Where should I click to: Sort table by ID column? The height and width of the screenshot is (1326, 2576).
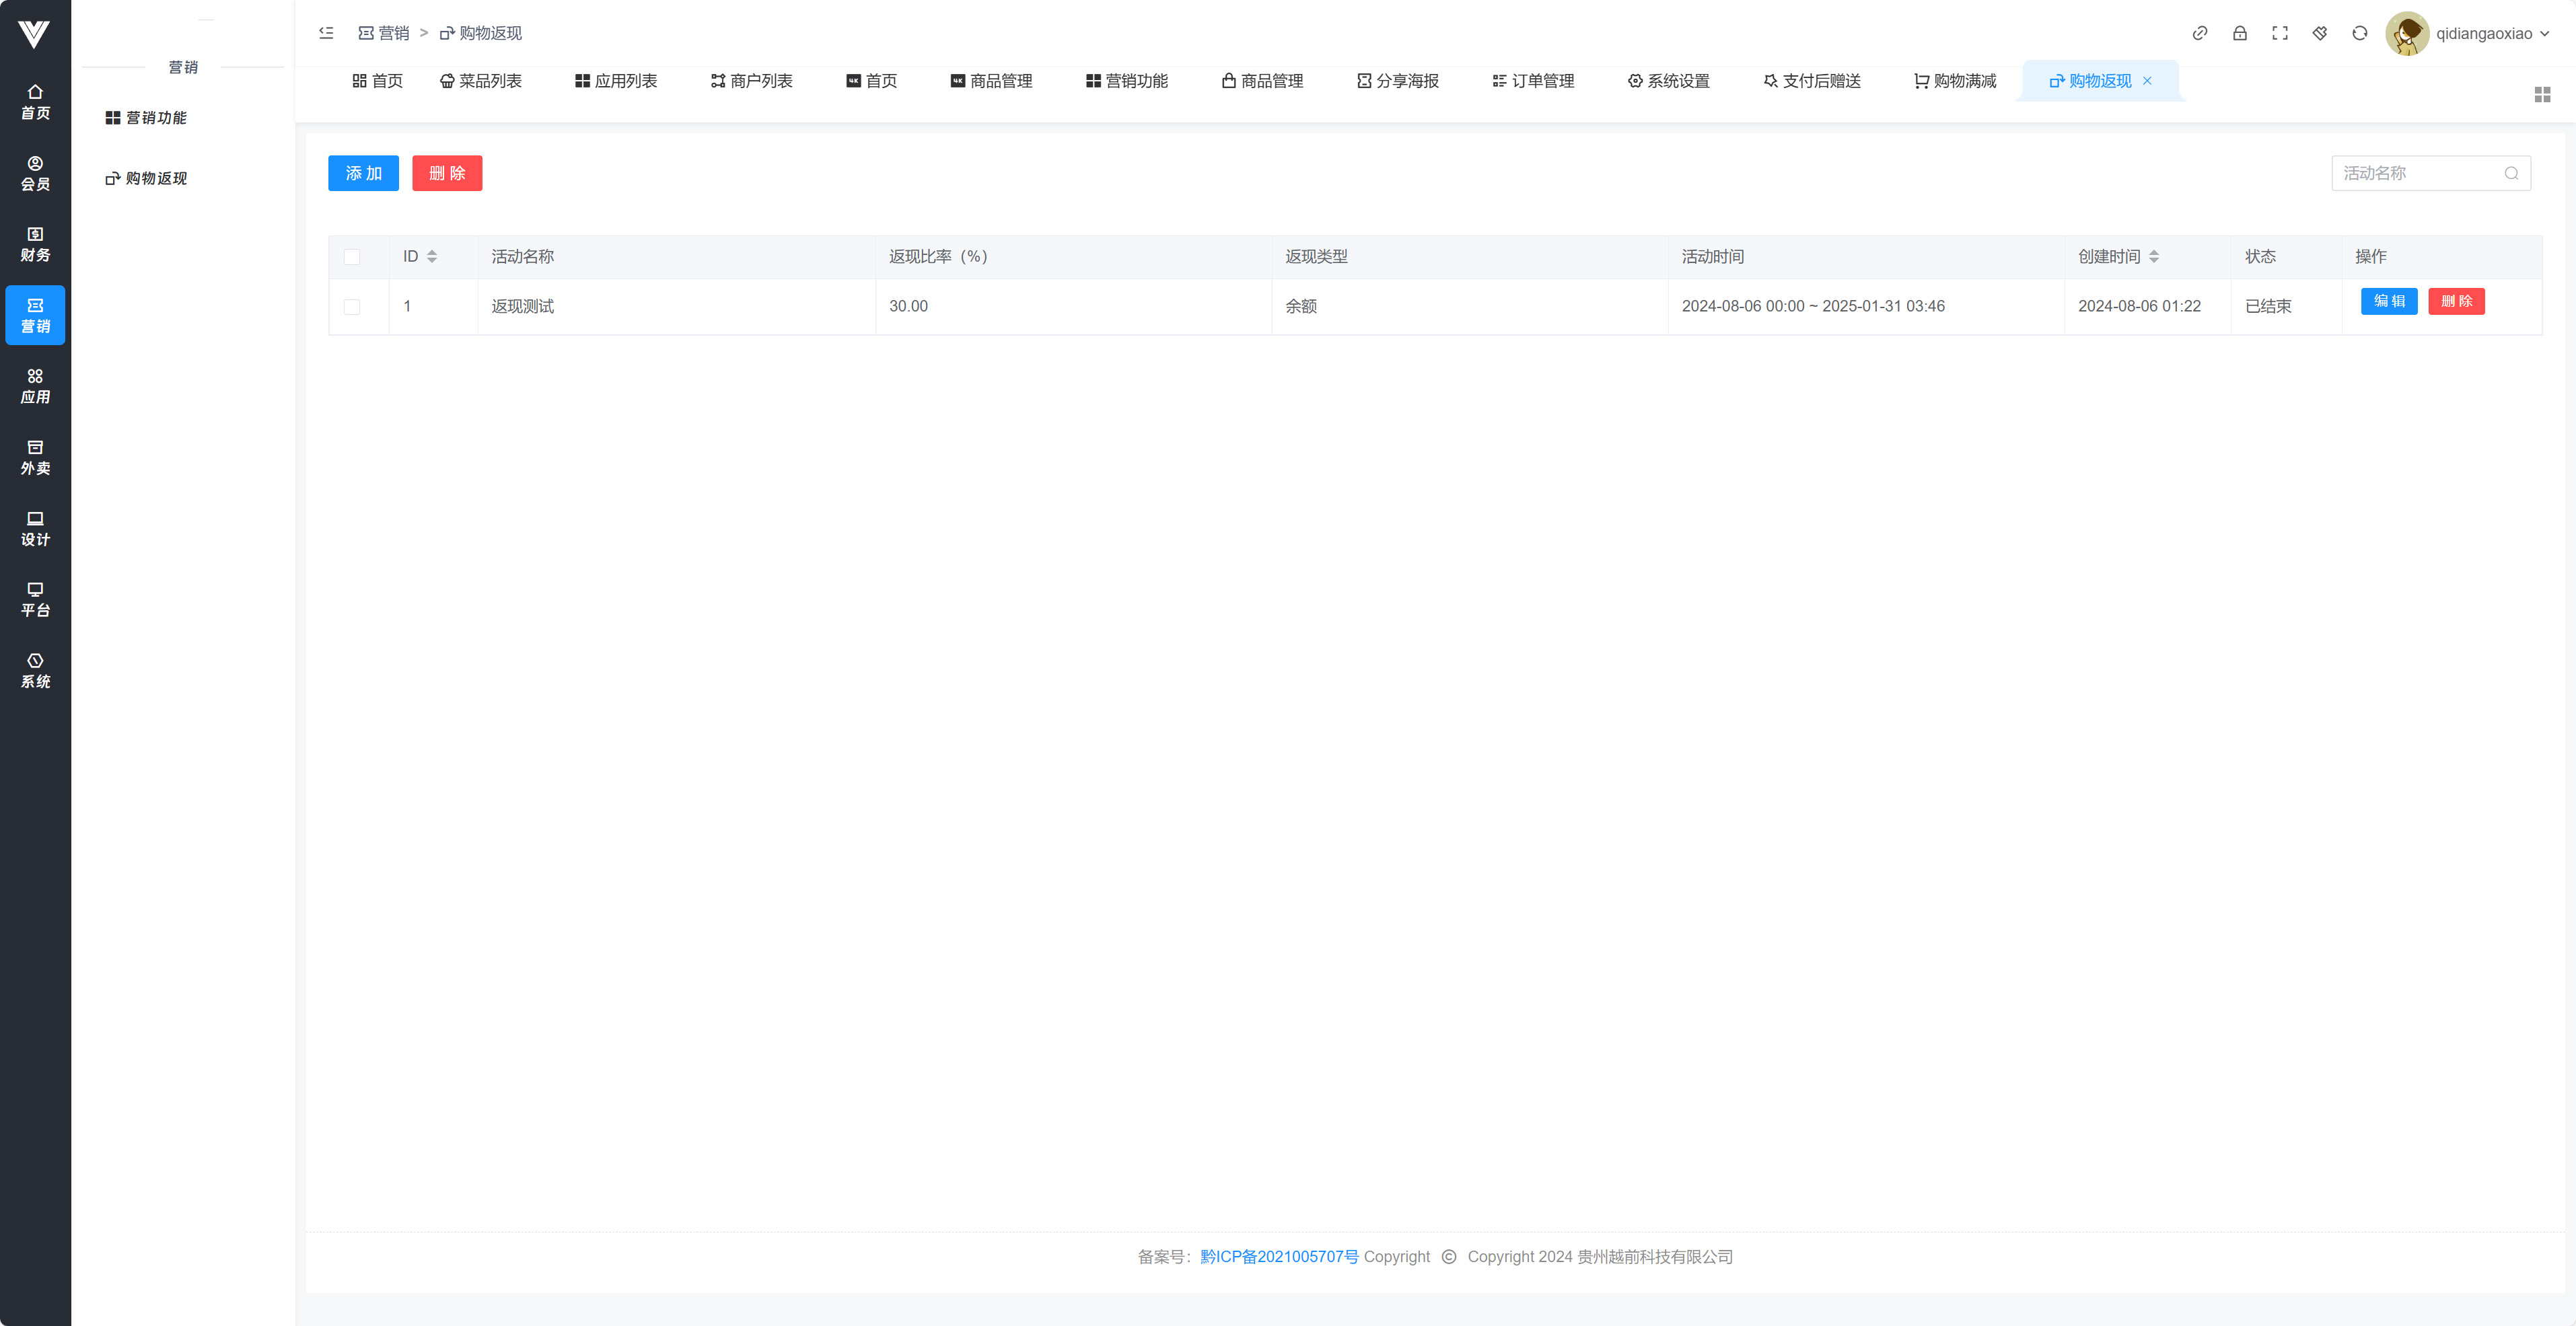coord(432,257)
